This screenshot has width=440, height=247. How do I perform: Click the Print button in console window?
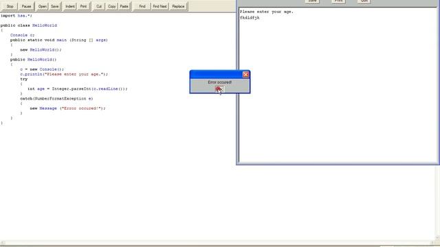tap(338, 1)
